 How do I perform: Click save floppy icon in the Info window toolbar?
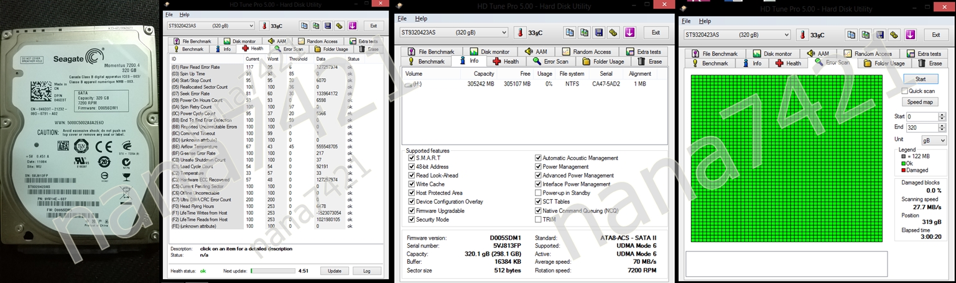click(x=598, y=32)
